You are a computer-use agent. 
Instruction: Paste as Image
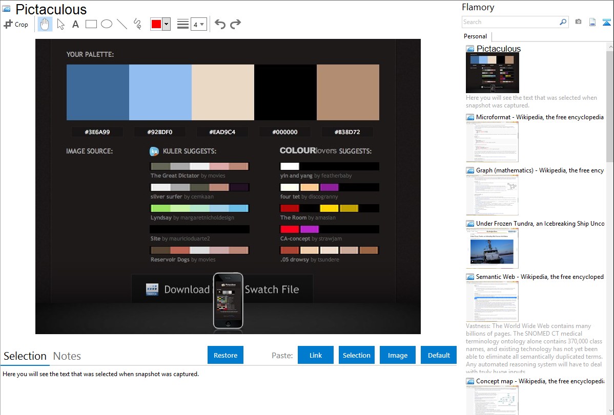pos(398,355)
